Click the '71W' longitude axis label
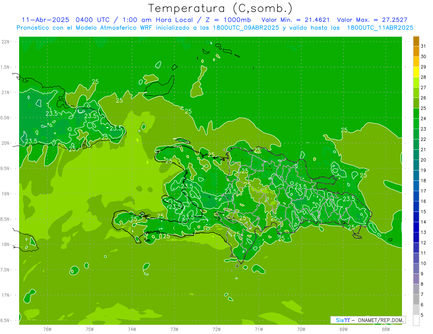Image resolution: width=433 pixels, height=334 pixels. pyautogui.click(x=259, y=329)
